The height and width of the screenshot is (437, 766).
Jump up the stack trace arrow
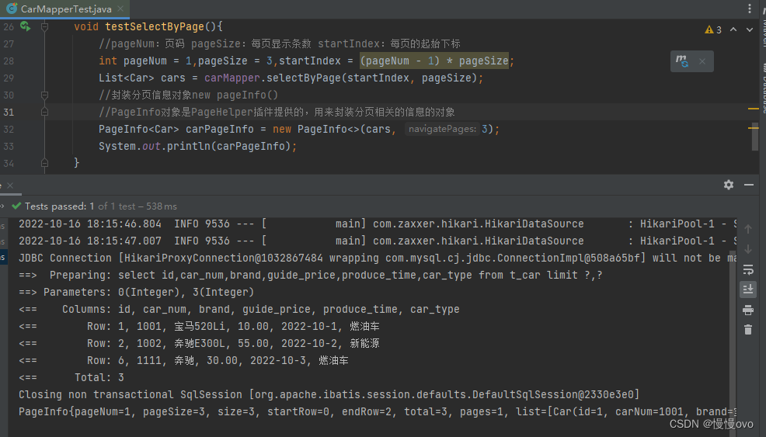[x=748, y=228]
